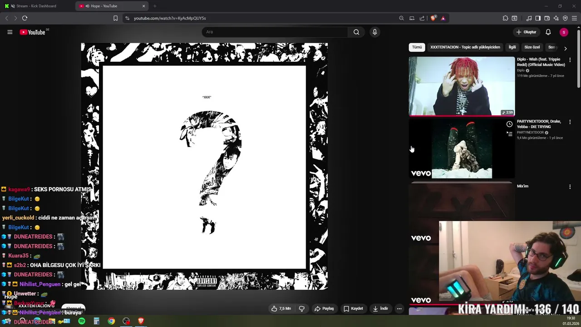Open options menu for Diplo - Wish video
The width and height of the screenshot is (581, 327).
570,59
